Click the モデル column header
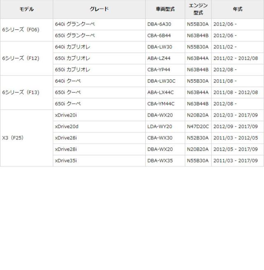This screenshot has width=264, height=270. (26, 9)
